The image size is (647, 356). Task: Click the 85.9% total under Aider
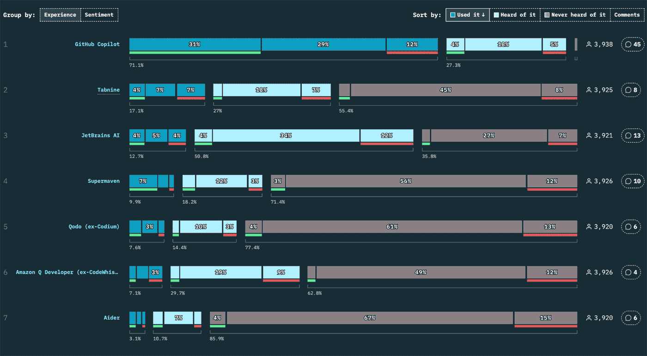click(x=217, y=339)
